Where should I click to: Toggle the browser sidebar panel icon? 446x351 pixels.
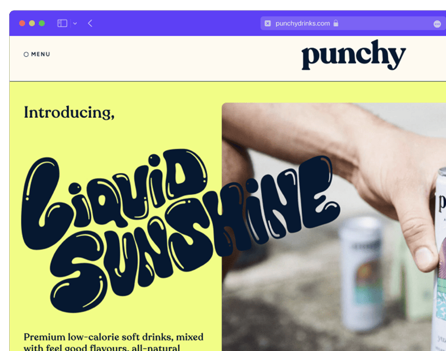coord(62,23)
